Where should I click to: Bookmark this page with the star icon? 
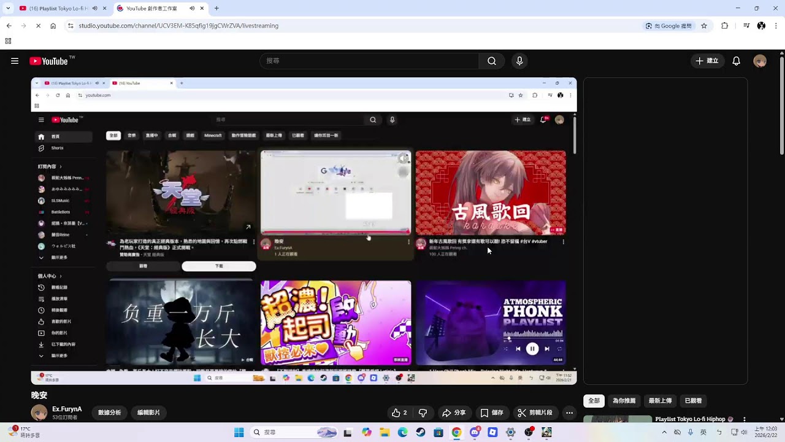pos(704,26)
